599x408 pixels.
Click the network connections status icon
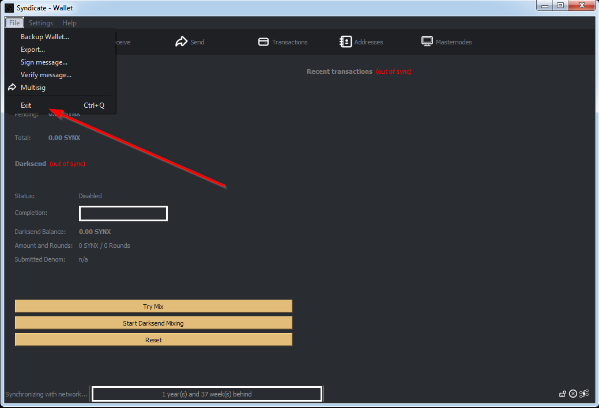point(584,394)
